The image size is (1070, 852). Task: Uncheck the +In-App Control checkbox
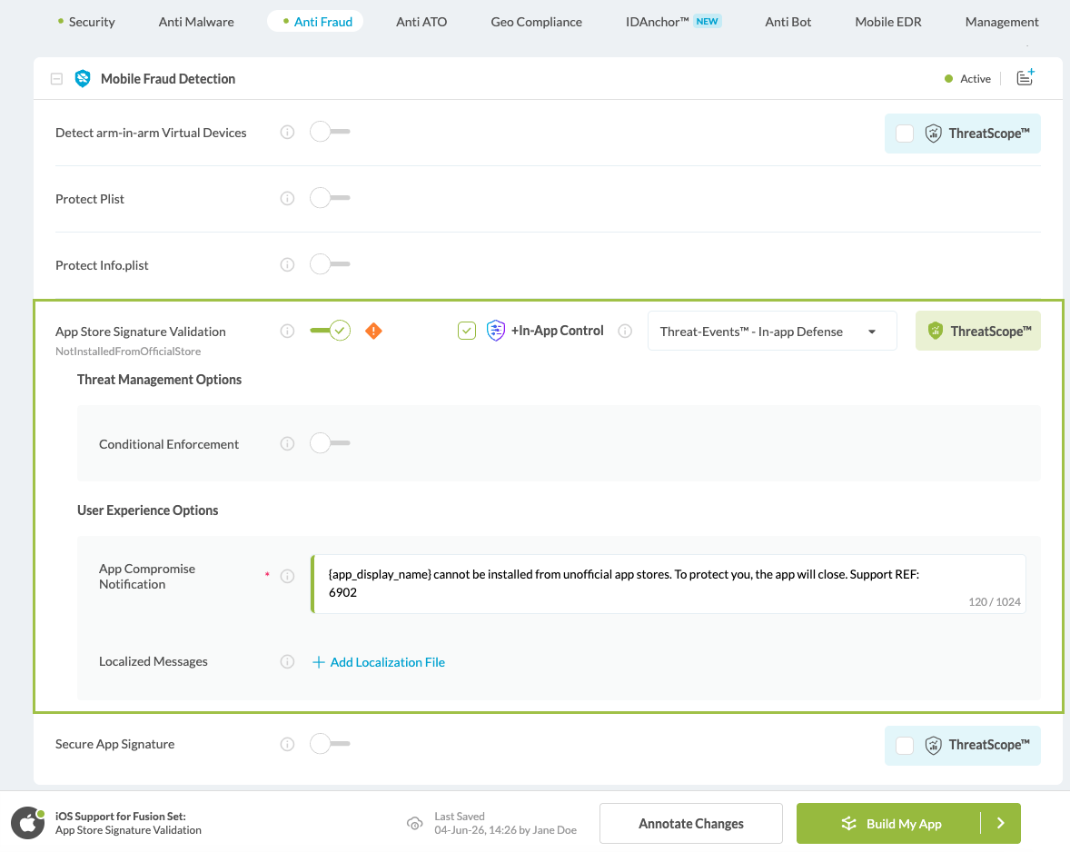(x=467, y=331)
